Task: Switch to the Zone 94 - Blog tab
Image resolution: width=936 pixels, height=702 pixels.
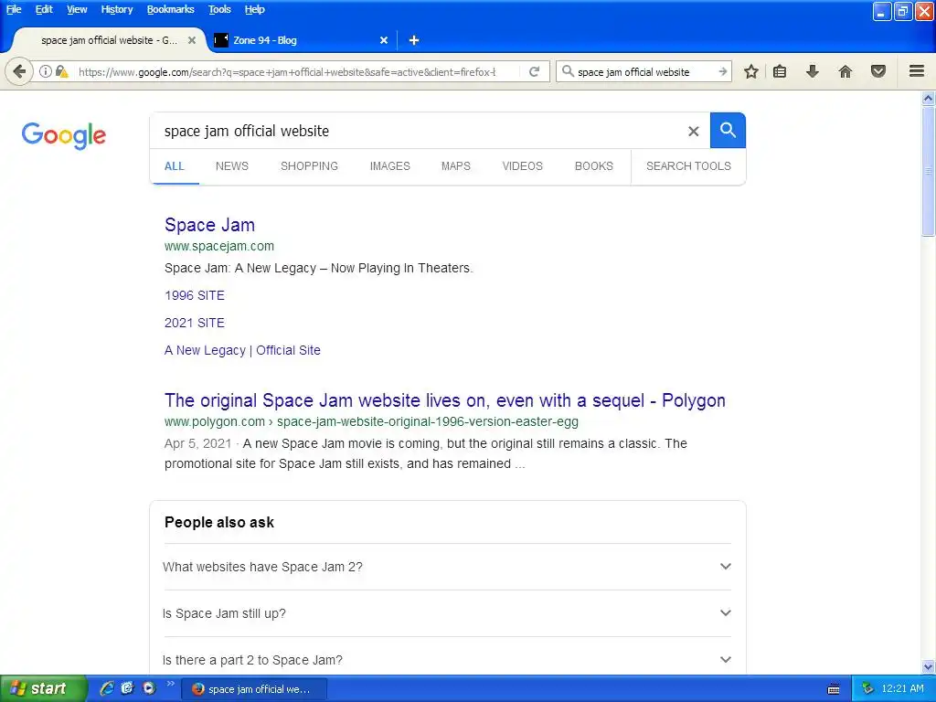Action: tap(299, 40)
